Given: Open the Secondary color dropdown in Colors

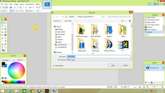Looking at the screenshot, I should pos(8,60).
